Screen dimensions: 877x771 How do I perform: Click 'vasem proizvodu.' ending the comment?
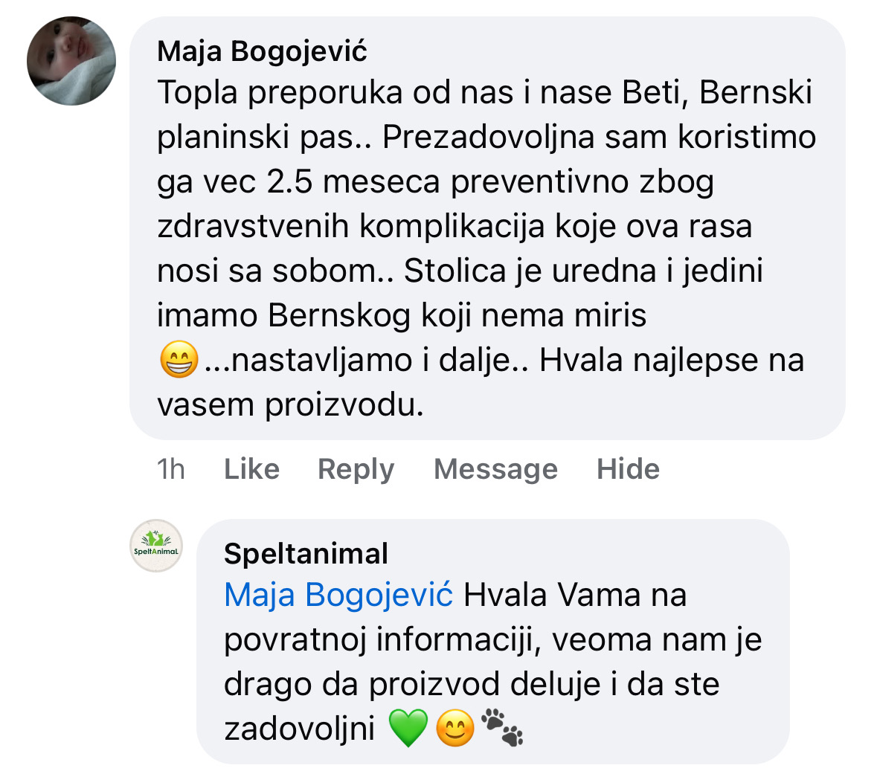(290, 405)
